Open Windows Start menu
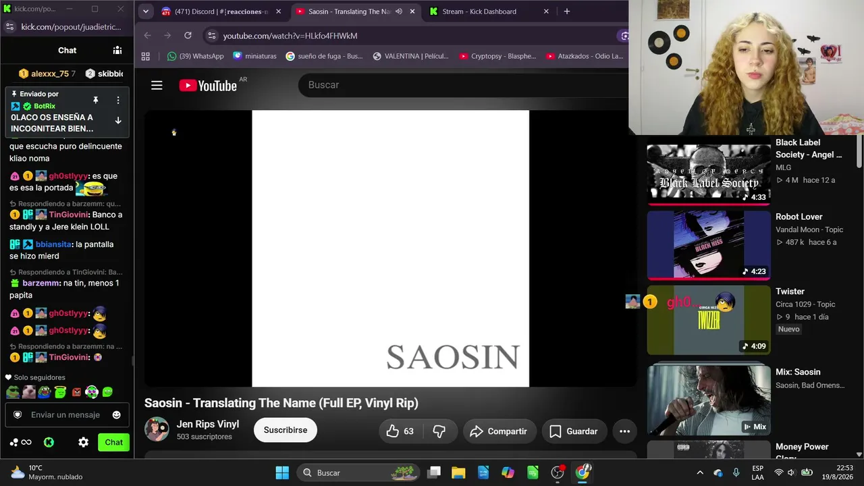The height and width of the screenshot is (486, 864). (282, 473)
